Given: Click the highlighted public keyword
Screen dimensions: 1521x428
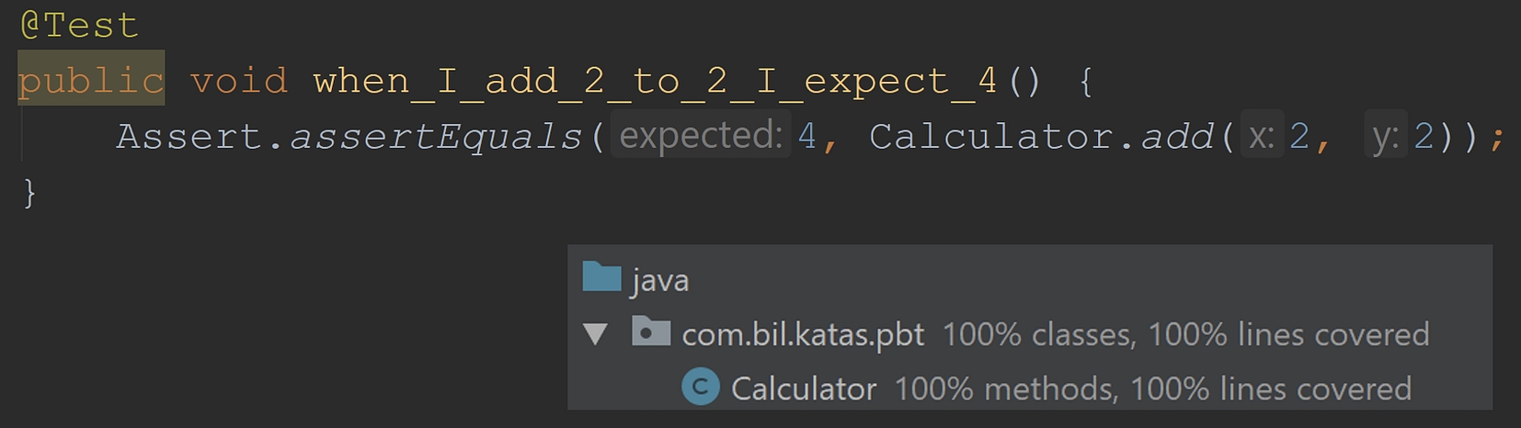Looking at the screenshot, I should pyautogui.click(x=90, y=81).
